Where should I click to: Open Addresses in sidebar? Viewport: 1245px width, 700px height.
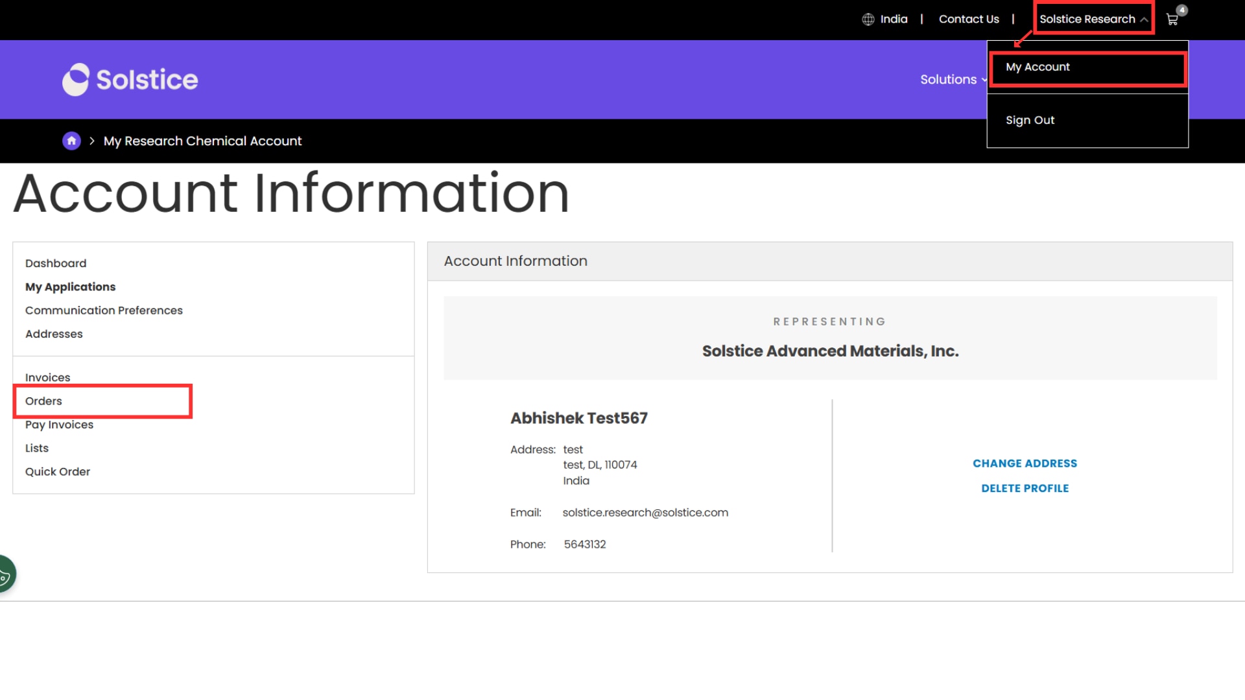point(54,334)
